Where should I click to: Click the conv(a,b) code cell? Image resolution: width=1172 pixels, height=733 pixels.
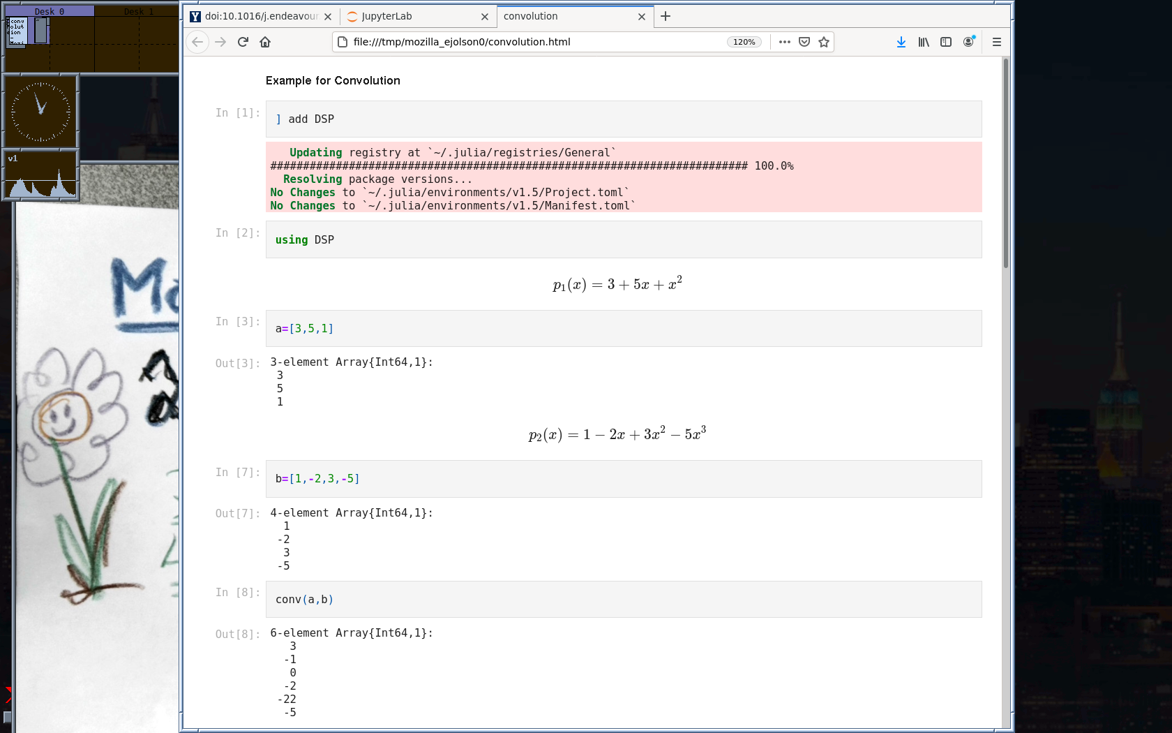[x=623, y=600]
